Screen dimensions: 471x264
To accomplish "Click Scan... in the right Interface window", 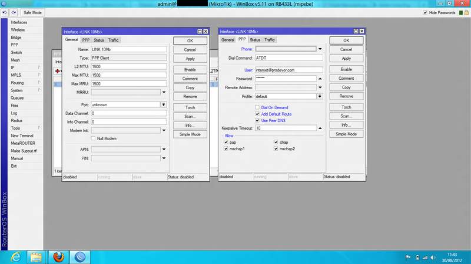I will point(346,116).
